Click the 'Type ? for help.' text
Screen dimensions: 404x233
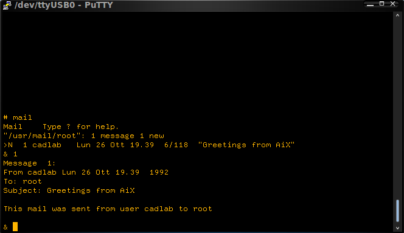[81, 127]
